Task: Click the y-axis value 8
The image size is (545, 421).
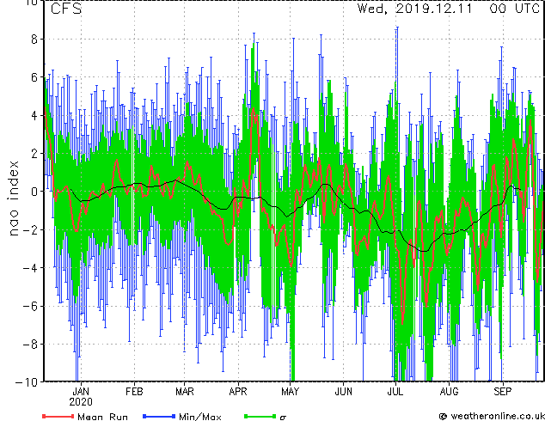Action: click(x=34, y=40)
